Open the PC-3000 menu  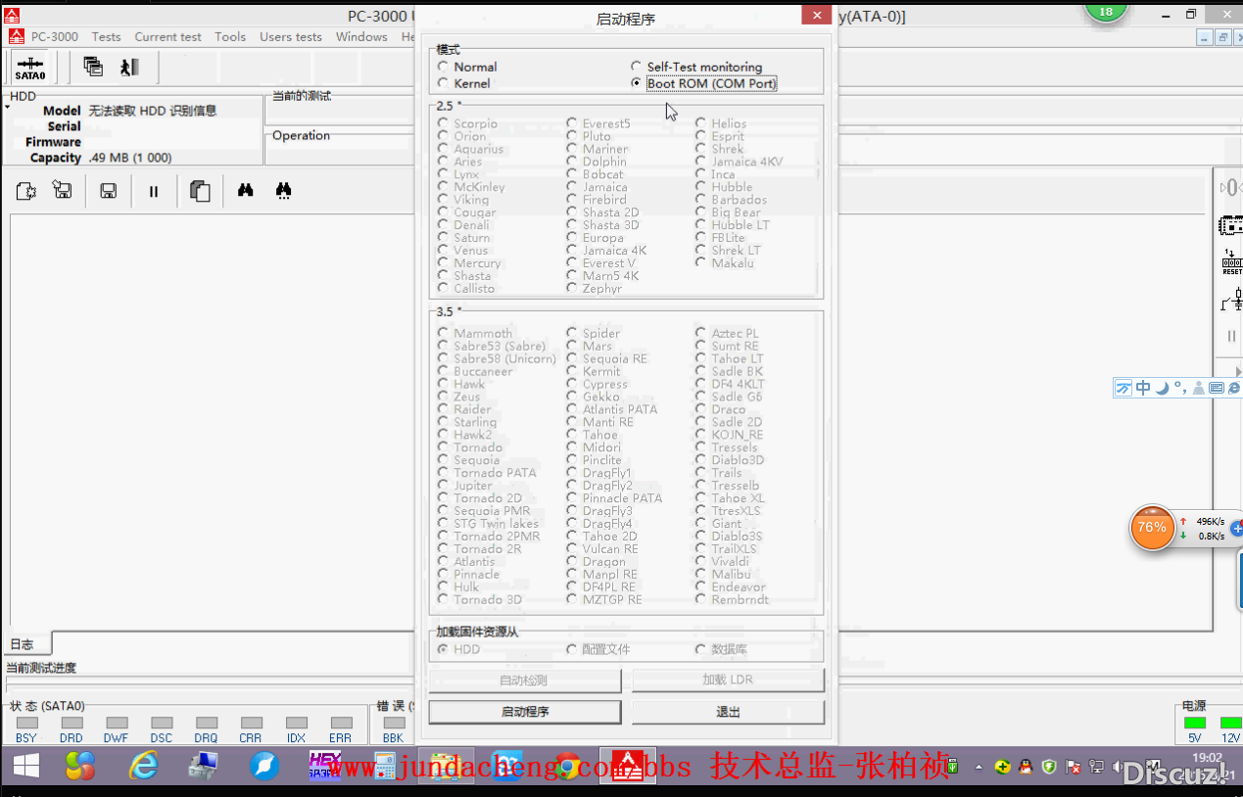55,37
